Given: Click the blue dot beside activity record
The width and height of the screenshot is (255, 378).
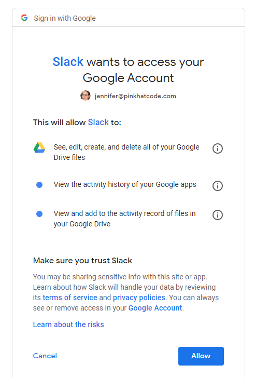Looking at the screenshot, I should coord(39,214).
